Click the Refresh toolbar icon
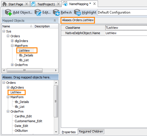This screenshot has width=147, height=136. point(56,12)
